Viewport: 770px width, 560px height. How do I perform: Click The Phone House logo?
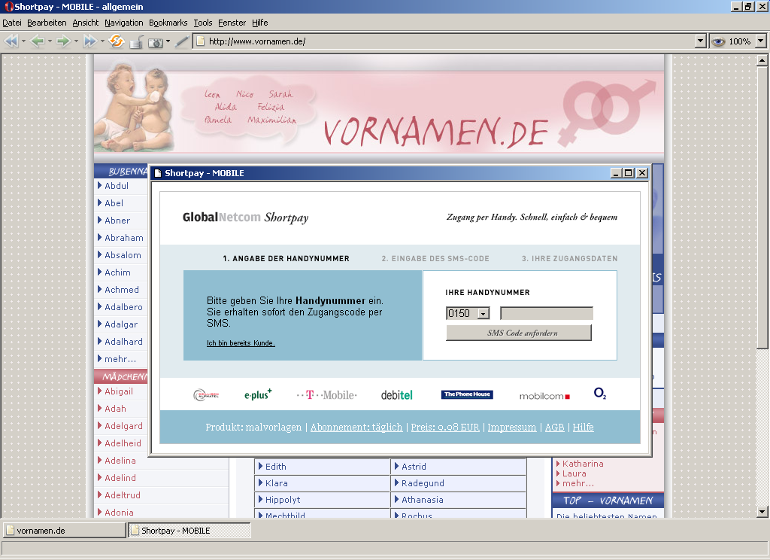point(467,394)
